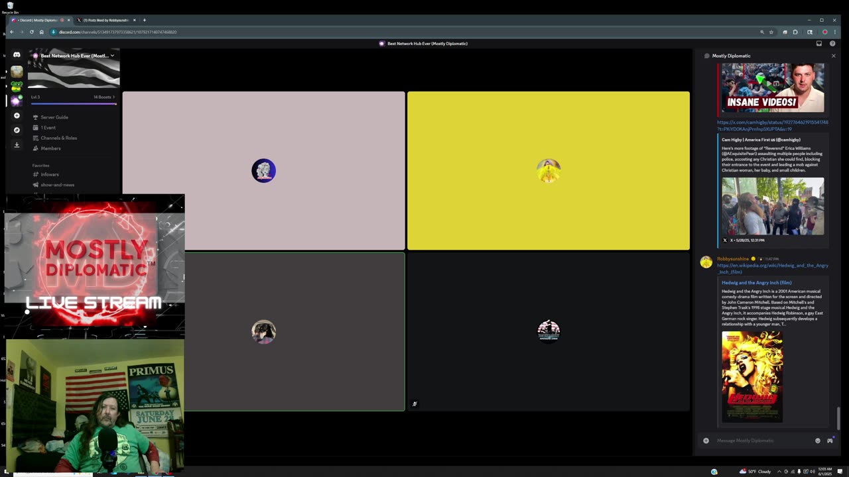Open emoji picker in chat box
The width and height of the screenshot is (849, 477).
click(818, 441)
